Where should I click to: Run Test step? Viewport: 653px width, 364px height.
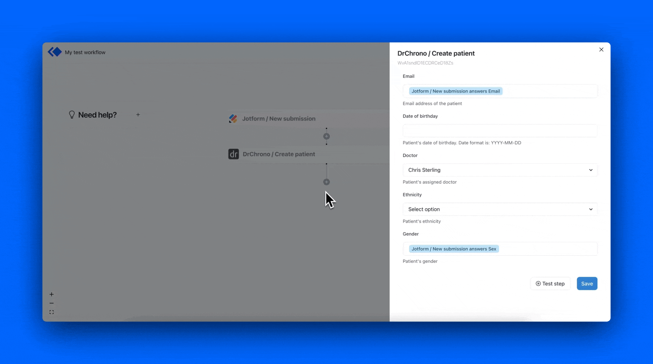(550, 283)
